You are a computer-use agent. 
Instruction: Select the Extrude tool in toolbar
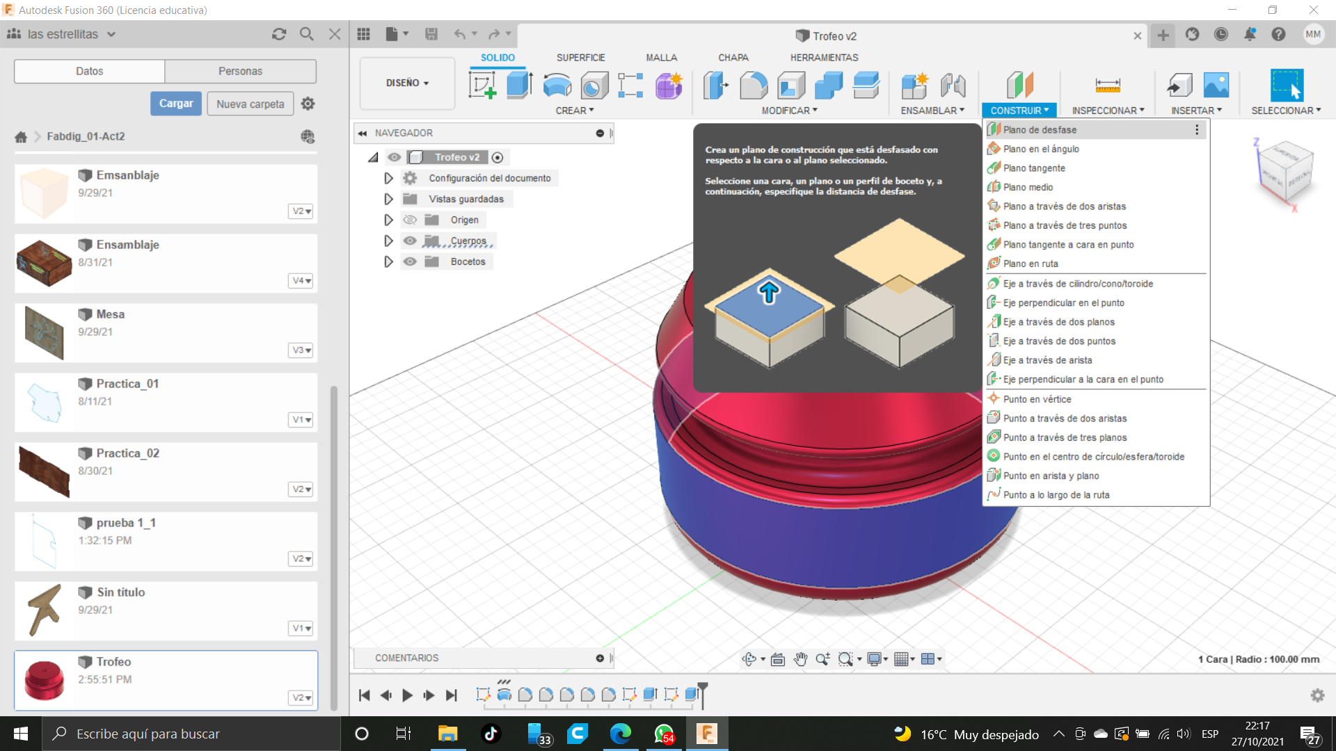click(519, 86)
